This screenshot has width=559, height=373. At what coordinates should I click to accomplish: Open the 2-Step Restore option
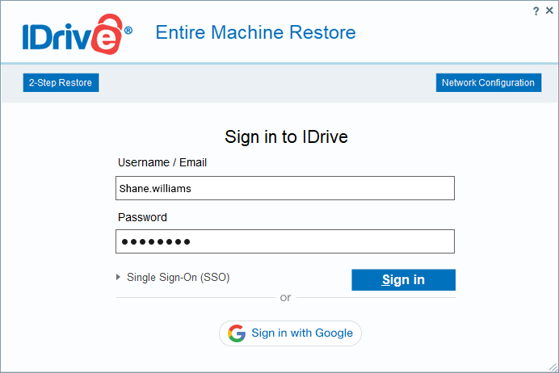[x=61, y=82]
